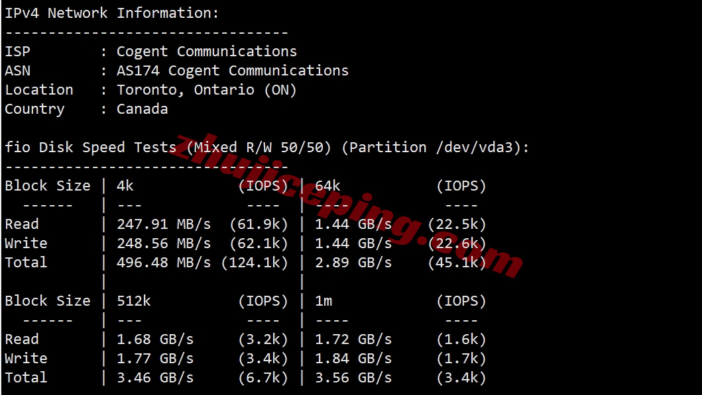Click the country value 'Canada'

coord(142,109)
